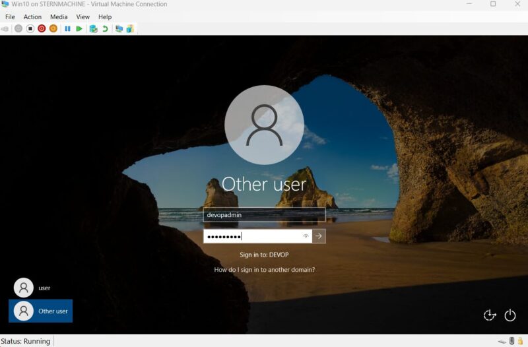
Task: Open the power options icon
Action: 510,315
